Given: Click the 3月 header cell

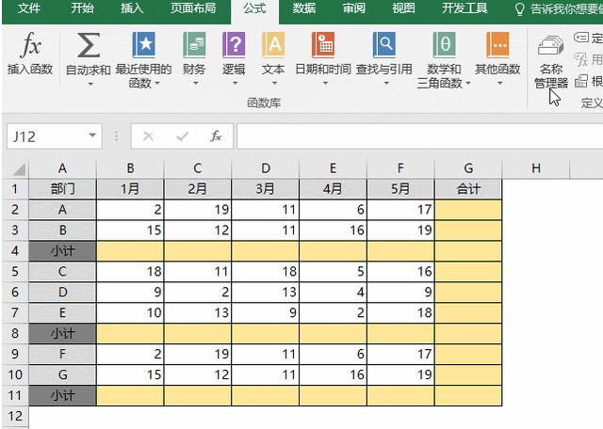Looking at the screenshot, I should click(x=266, y=189).
